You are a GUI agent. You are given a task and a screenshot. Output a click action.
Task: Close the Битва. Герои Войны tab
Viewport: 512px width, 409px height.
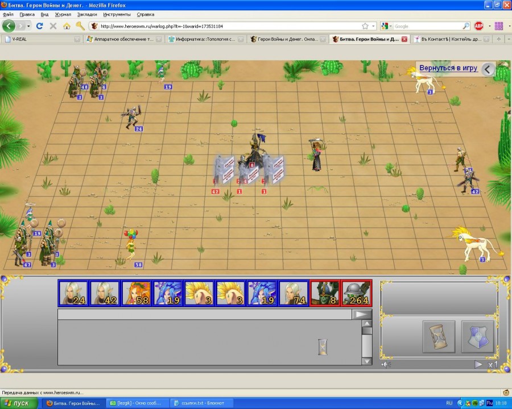pyautogui.click(x=404, y=39)
